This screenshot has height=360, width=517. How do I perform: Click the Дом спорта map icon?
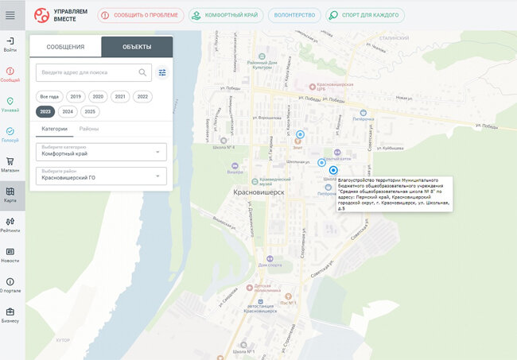[x=270, y=258]
